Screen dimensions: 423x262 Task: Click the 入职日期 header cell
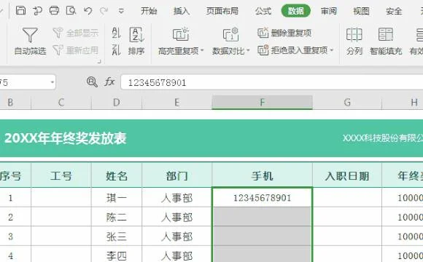point(347,176)
